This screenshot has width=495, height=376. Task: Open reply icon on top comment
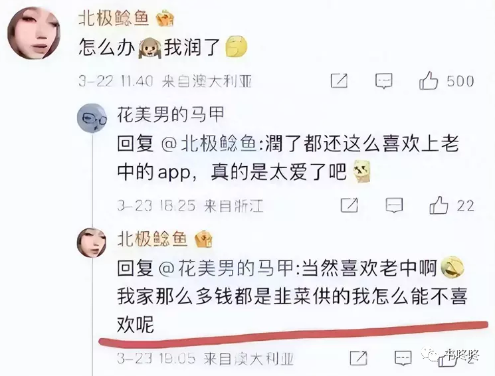pos(383,81)
